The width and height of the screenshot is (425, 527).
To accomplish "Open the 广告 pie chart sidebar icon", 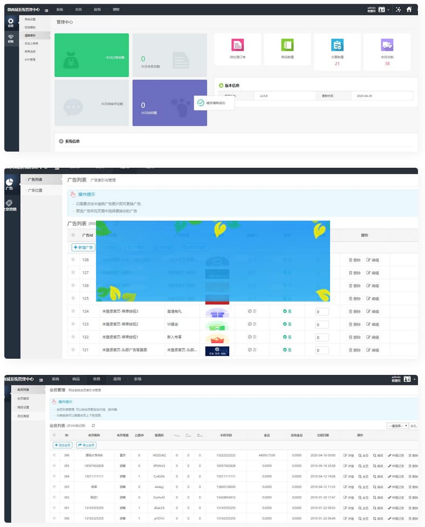I will pos(9,183).
